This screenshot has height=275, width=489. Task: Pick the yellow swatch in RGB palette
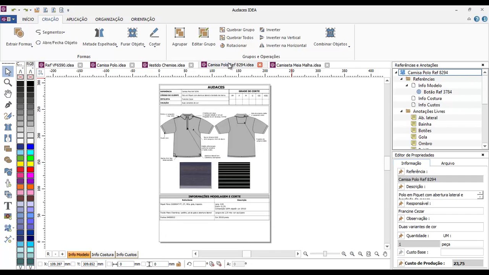[x=30, y=164]
